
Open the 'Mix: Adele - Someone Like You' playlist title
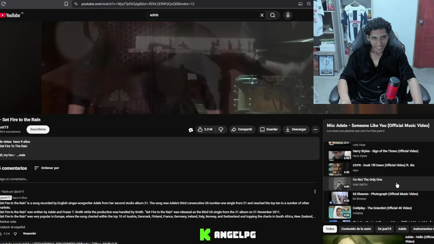[x=378, y=125]
